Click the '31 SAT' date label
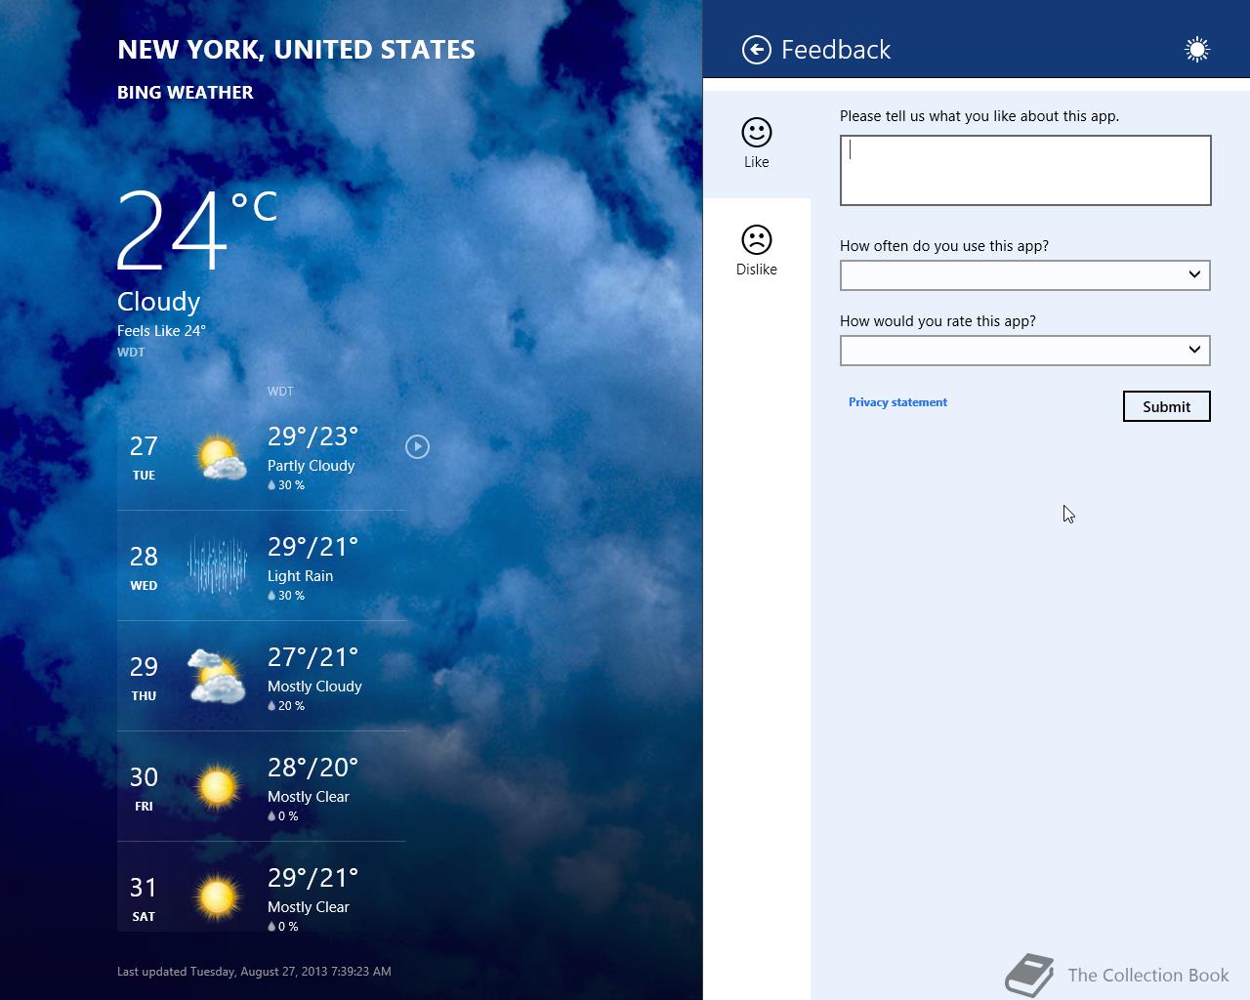 pos(144,898)
